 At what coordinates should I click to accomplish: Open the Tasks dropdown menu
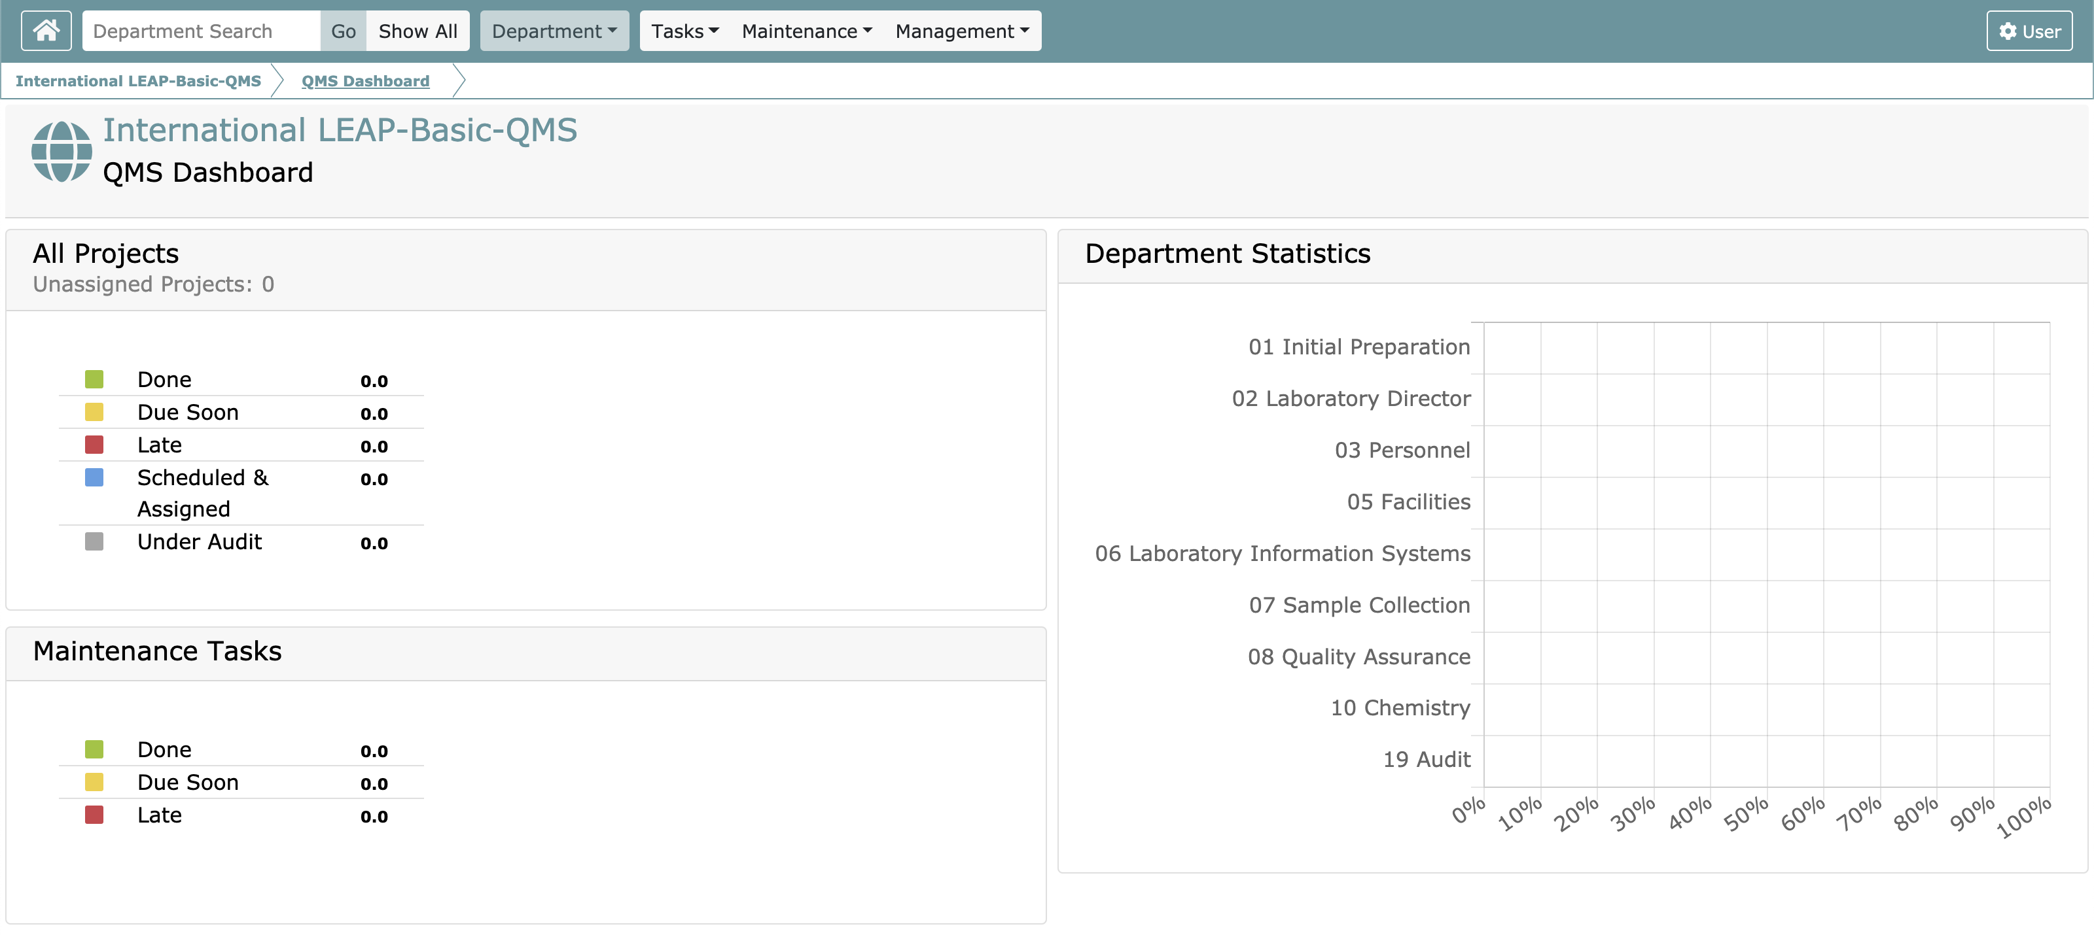point(684,31)
